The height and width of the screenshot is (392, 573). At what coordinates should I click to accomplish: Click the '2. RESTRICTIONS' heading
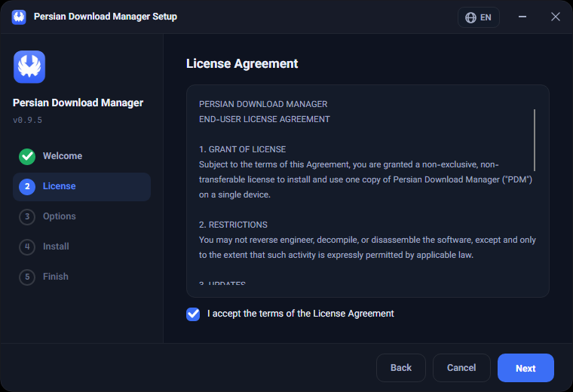click(x=233, y=225)
